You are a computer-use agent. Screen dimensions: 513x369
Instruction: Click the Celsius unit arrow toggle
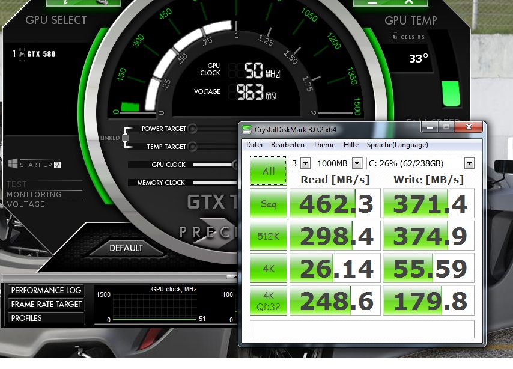[394, 37]
